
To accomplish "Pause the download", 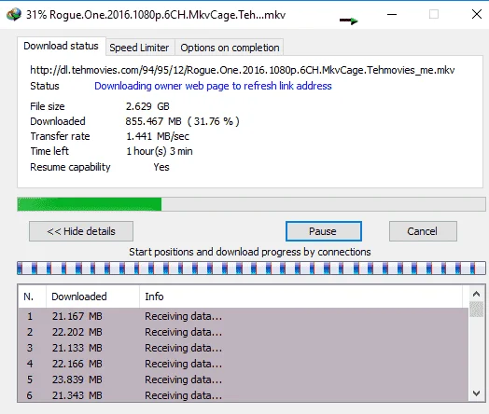I will point(324,231).
